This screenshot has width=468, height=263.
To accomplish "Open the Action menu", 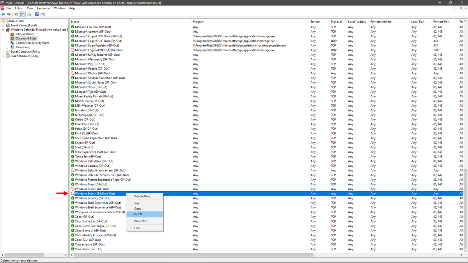I will [19, 8].
